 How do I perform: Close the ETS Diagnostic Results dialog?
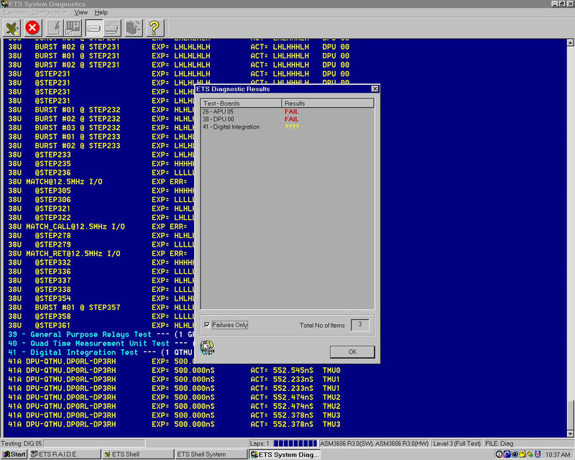[x=374, y=89]
